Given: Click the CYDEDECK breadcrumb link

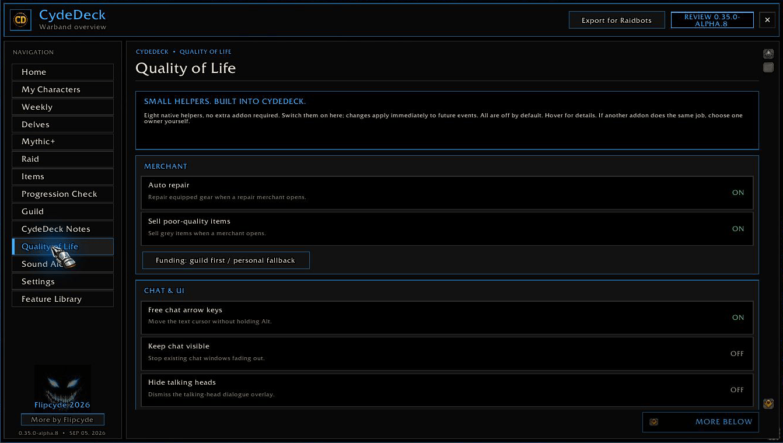Looking at the screenshot, I should tap(152, 52).
